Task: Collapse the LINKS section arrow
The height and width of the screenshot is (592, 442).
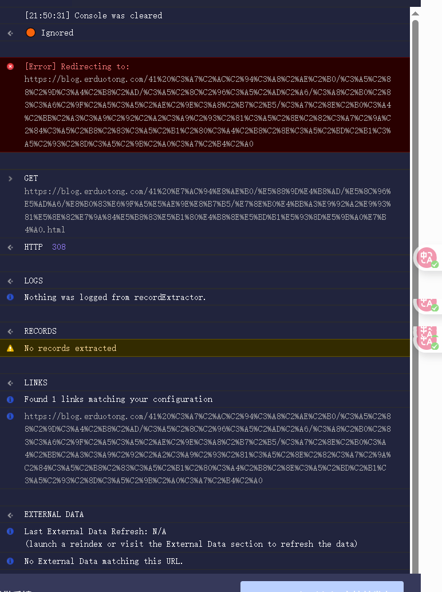Action: pyautogui.click(x=10, y=383)
